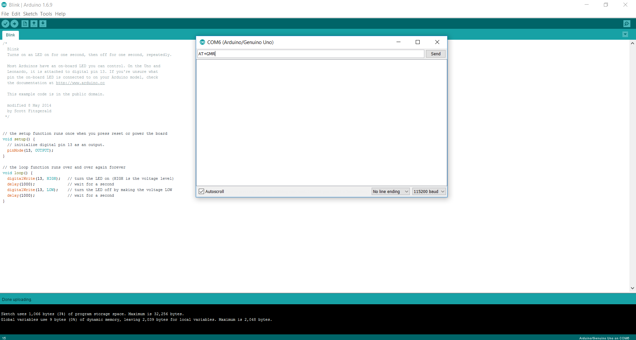Click the editor scrollbar down arrow

click(x=632, y=288)
